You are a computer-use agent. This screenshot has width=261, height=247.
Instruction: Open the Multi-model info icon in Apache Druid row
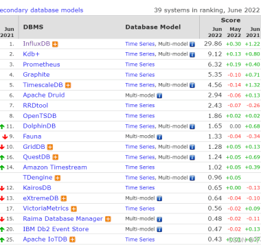159,96
